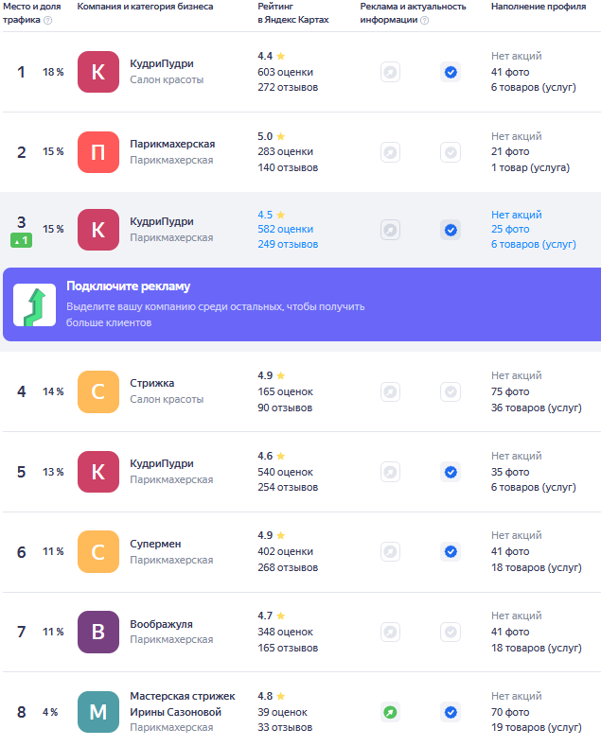Click the grey ad icon in Стрижка row
Screen dimensions: 601x746
click(x=390, y=391)
